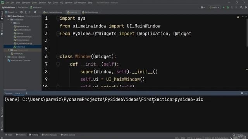Open the DB Browser vertical sidebar tab

(x=2, y=29)
